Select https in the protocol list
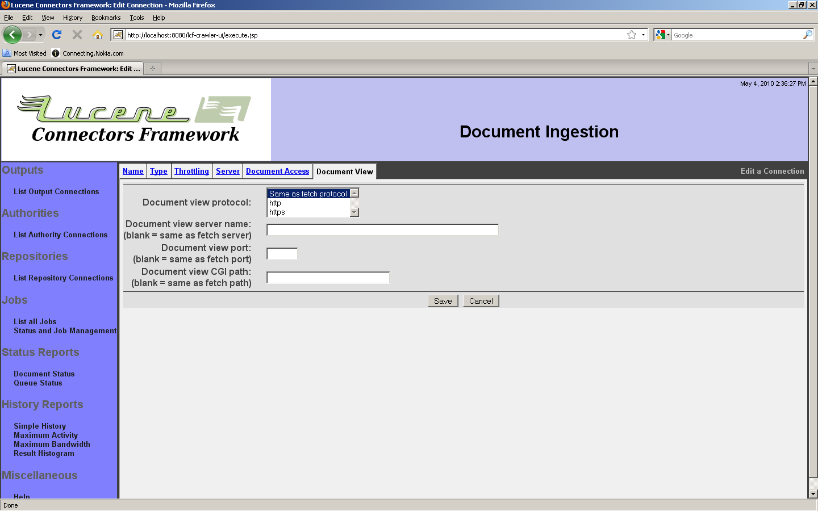The height and width of the screenshot is (511, 818). (277, 212)
